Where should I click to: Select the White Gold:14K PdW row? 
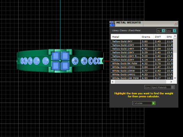142,78
